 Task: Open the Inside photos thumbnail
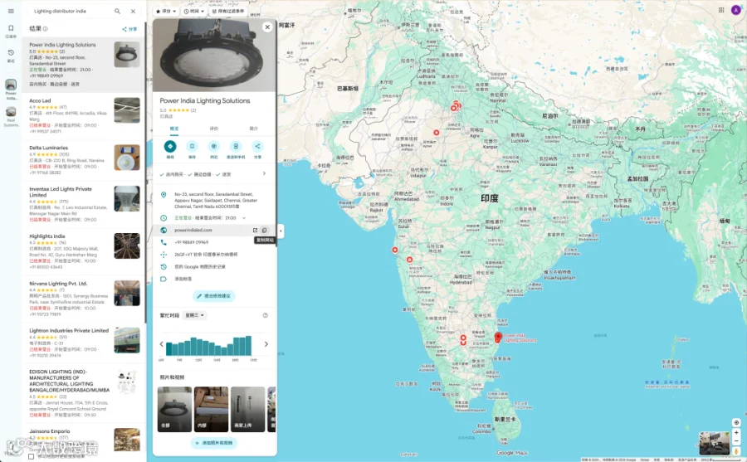click(211, 409)
